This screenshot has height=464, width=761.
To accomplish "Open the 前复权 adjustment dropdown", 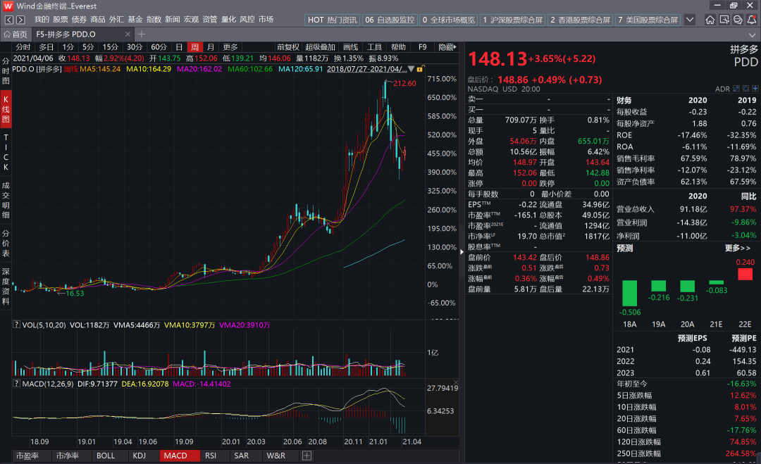I will click(x=287, y=47).
